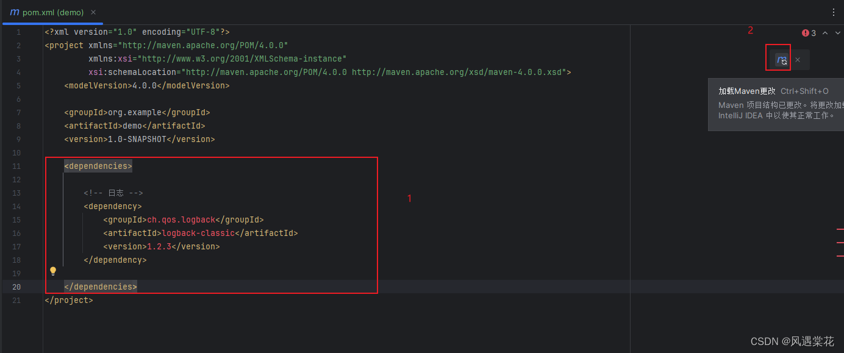Click the lightbulb quick-fix icon in the gutter
Image resolution: width=844 pixels, height=353 pixels.
pos(53,271)
